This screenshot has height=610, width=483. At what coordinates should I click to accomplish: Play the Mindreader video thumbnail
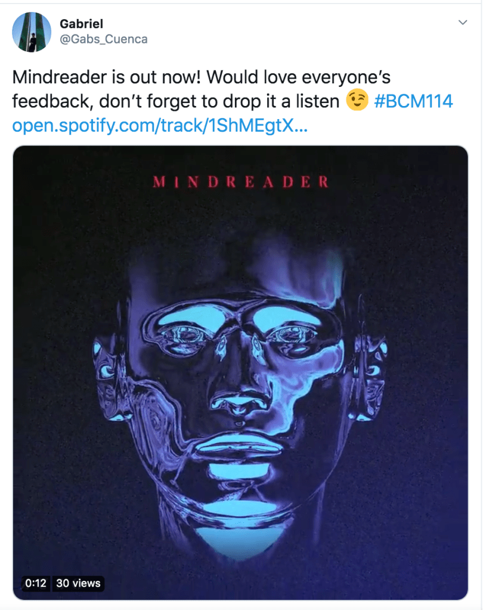240,373
